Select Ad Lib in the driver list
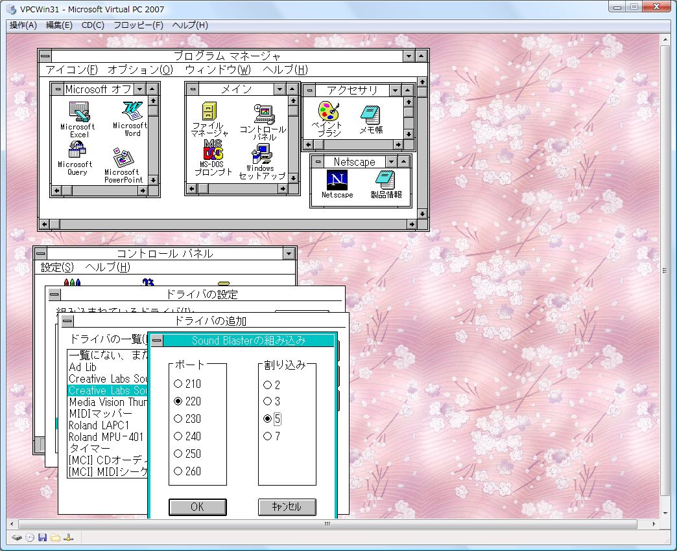677x551 pixels. tap(82, 367)
